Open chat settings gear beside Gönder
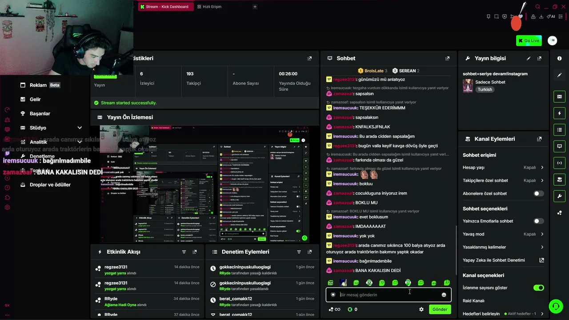 pos(421,309)
